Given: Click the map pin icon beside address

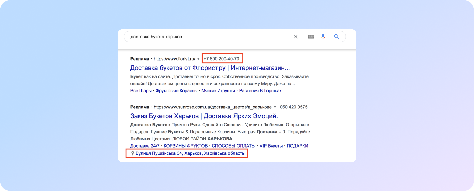Looking at the screenshot, I should click(133, 153).
